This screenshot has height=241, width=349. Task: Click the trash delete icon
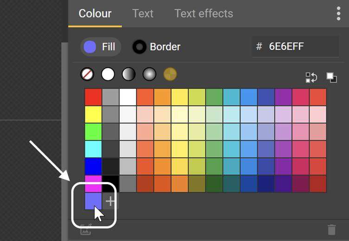[x=331, y=230]
